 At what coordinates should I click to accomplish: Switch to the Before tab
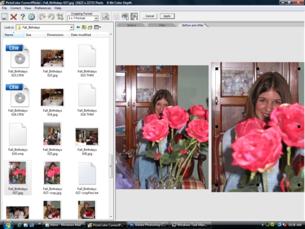132,25
